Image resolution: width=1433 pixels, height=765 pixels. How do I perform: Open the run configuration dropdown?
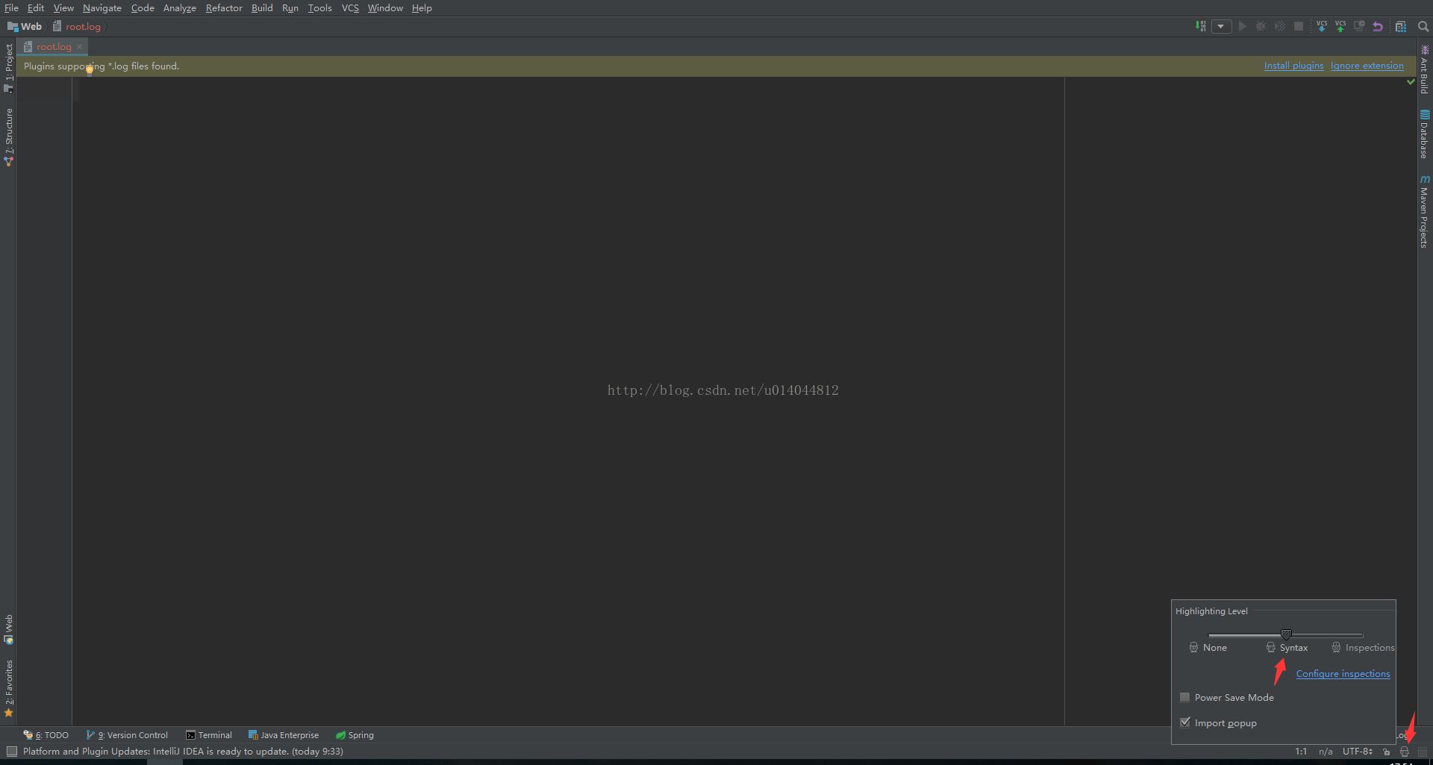pos(1221,26)
